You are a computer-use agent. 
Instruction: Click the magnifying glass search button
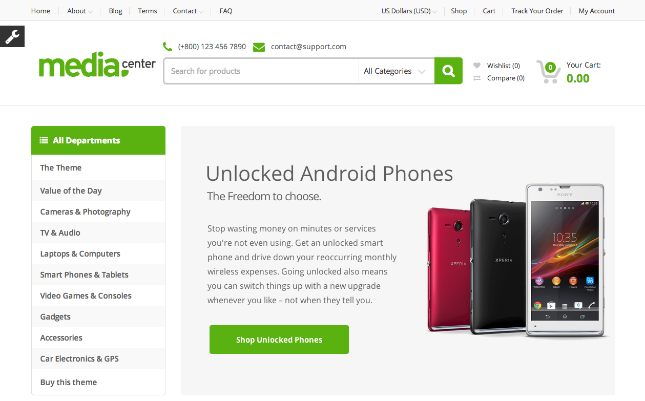448,71
